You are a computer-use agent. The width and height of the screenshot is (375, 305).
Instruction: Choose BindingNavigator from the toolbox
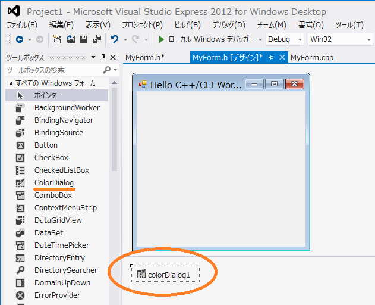(57, 120)
